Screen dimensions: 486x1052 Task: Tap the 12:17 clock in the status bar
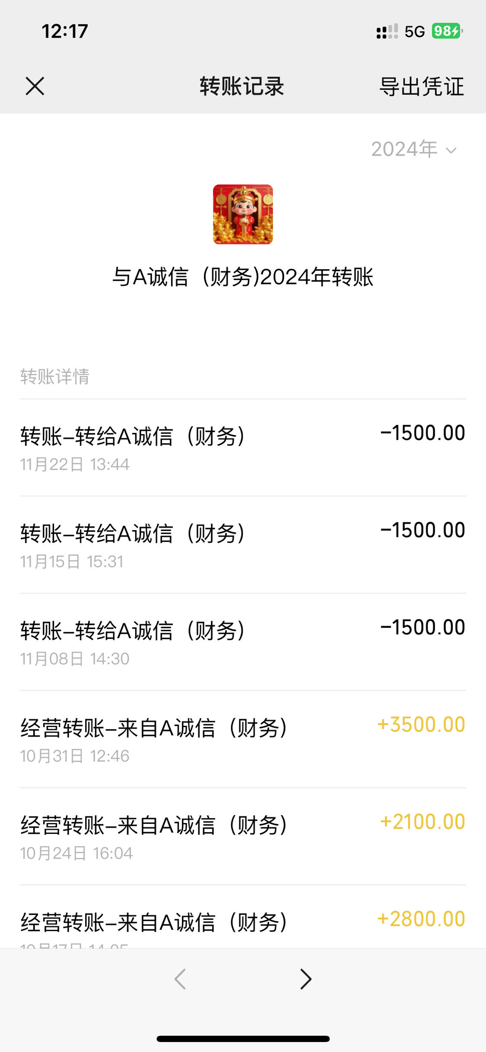(x=65, y=31)
